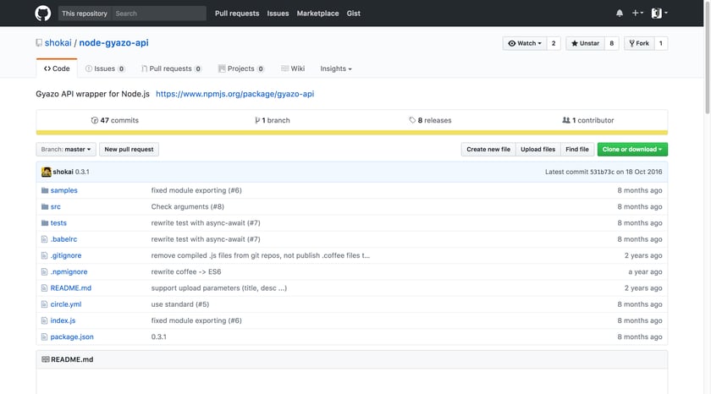The width and height of the screenshot is (711, 394).
Task: Click the tag icon next to 8 releases
Action: (x=412, y=120)
